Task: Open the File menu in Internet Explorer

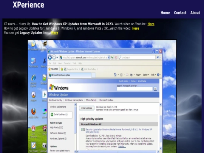Action: 50,63
